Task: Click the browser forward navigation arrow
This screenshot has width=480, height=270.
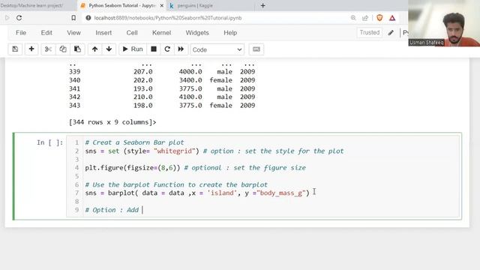Action: (7, 18)
